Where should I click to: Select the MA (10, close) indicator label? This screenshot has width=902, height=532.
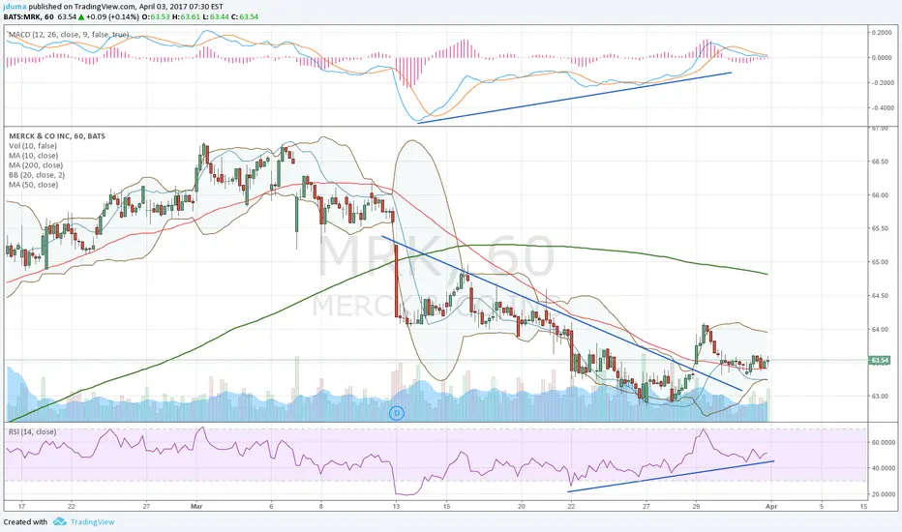tap(33, 156)
